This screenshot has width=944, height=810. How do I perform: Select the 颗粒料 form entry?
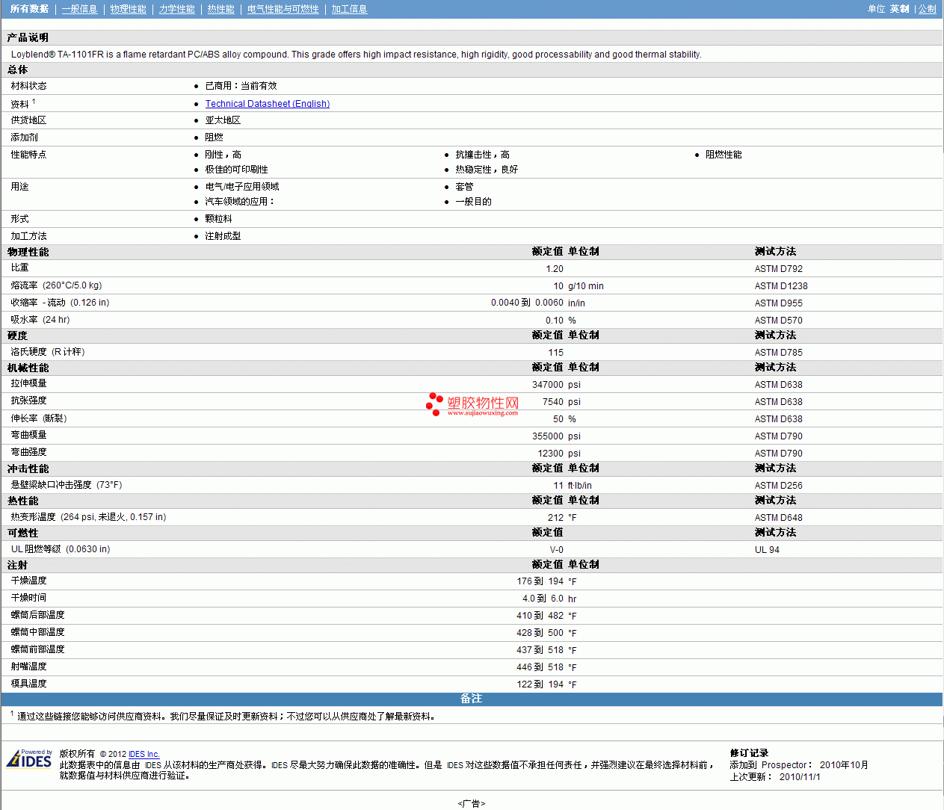coord(218,219)
